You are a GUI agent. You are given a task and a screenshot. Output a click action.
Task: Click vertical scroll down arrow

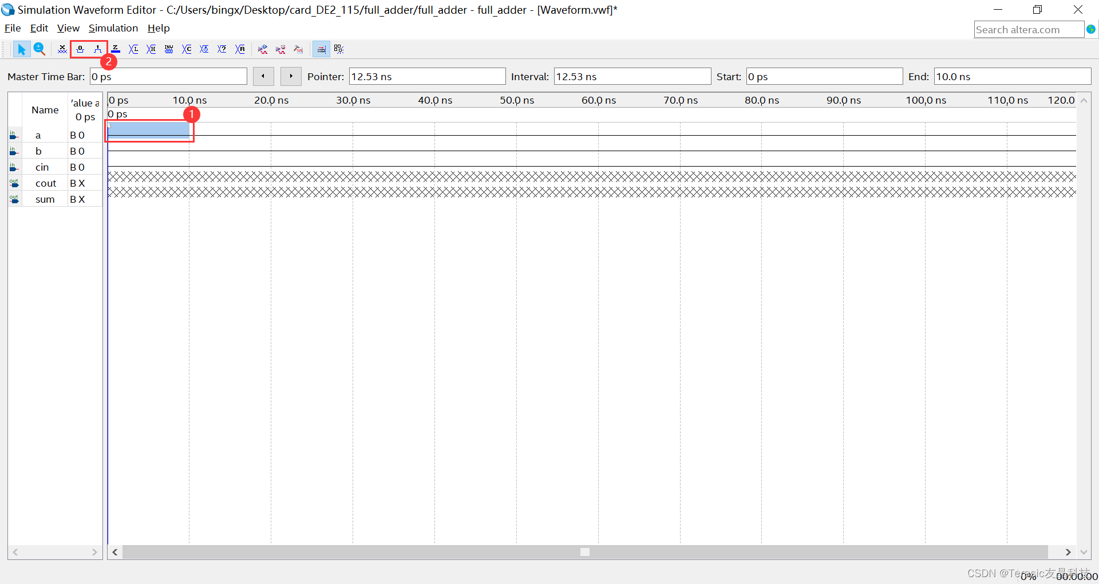pos(1084,552)
